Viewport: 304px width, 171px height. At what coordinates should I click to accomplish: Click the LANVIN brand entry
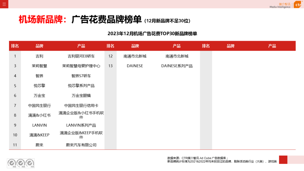pos(39,125)
